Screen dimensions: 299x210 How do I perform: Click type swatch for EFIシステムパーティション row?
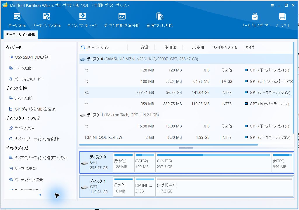click(246, 81)
